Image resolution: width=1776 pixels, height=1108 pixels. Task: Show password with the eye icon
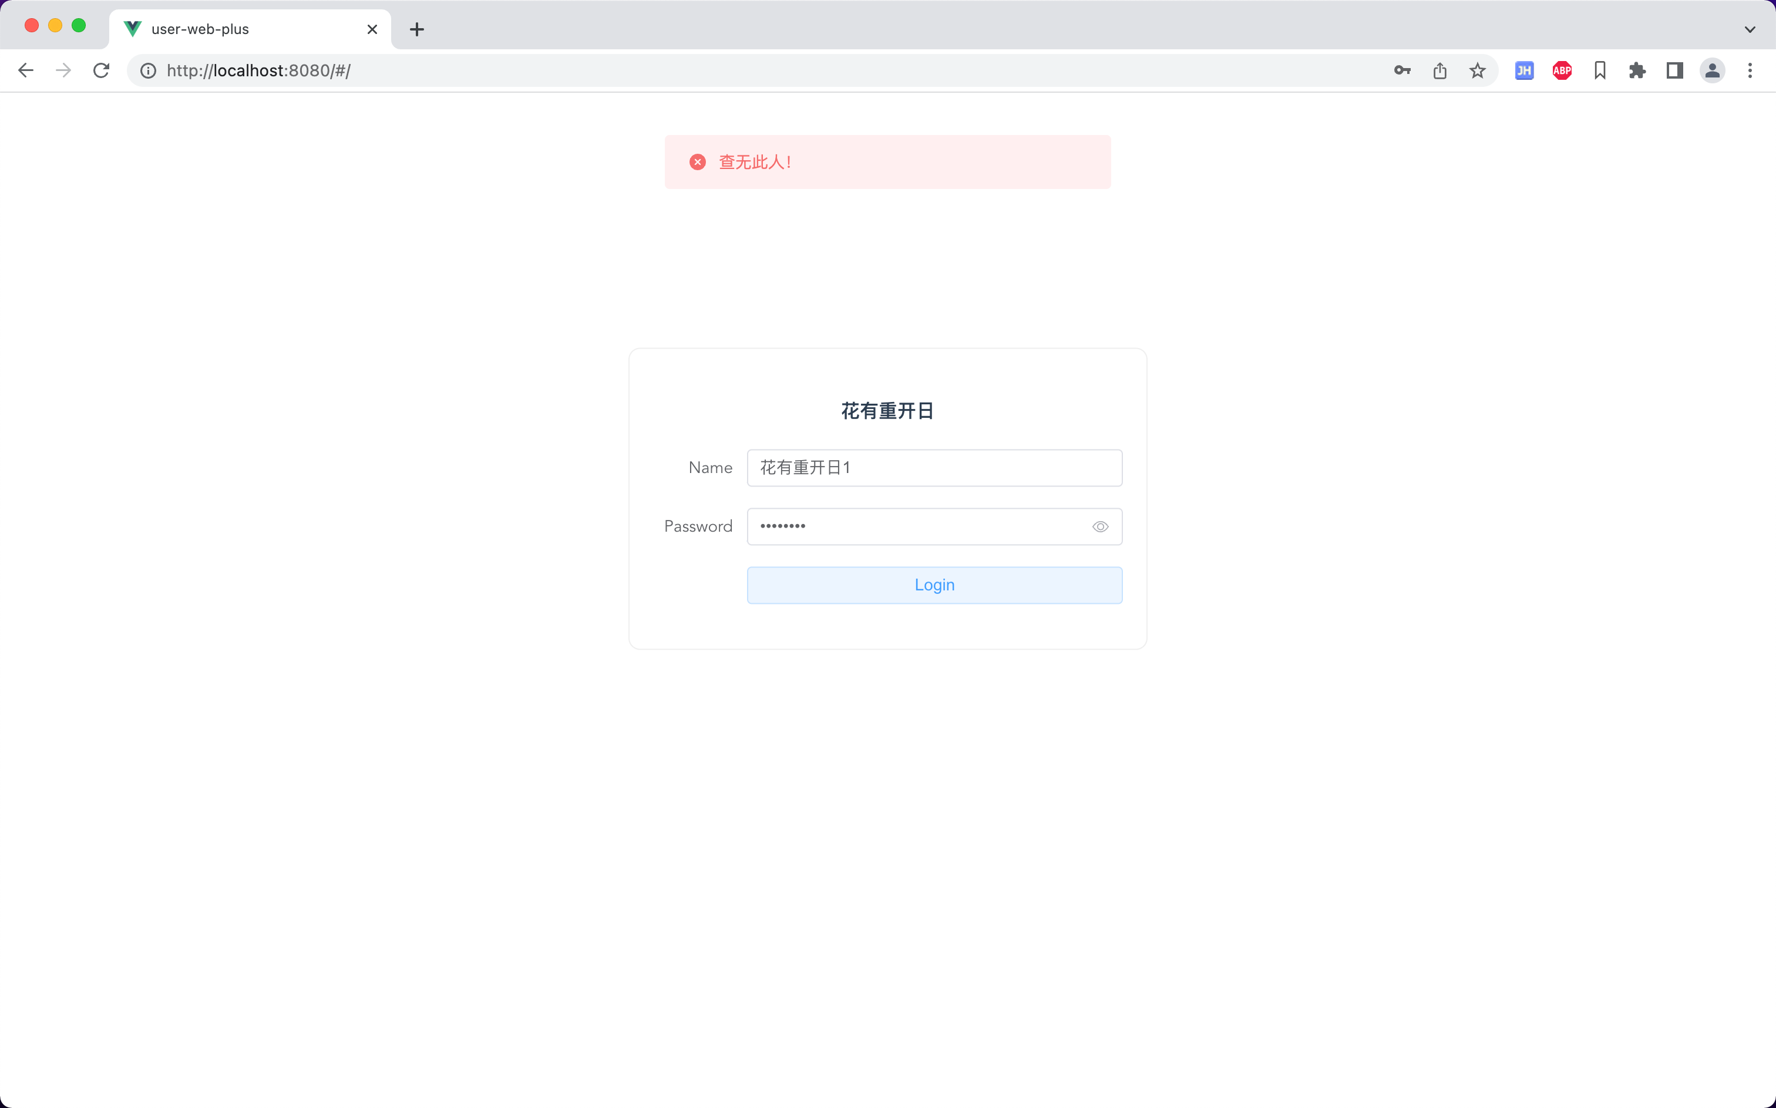click(1100, 527)
